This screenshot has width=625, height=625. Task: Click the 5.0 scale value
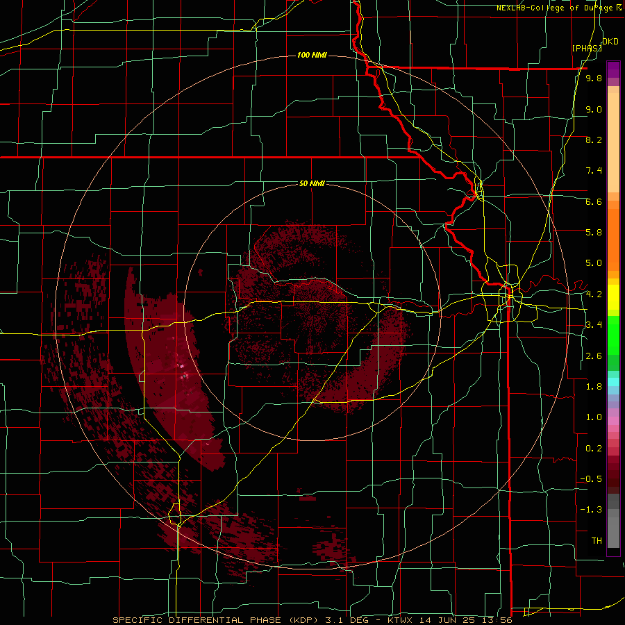click(x=594, y=263)
